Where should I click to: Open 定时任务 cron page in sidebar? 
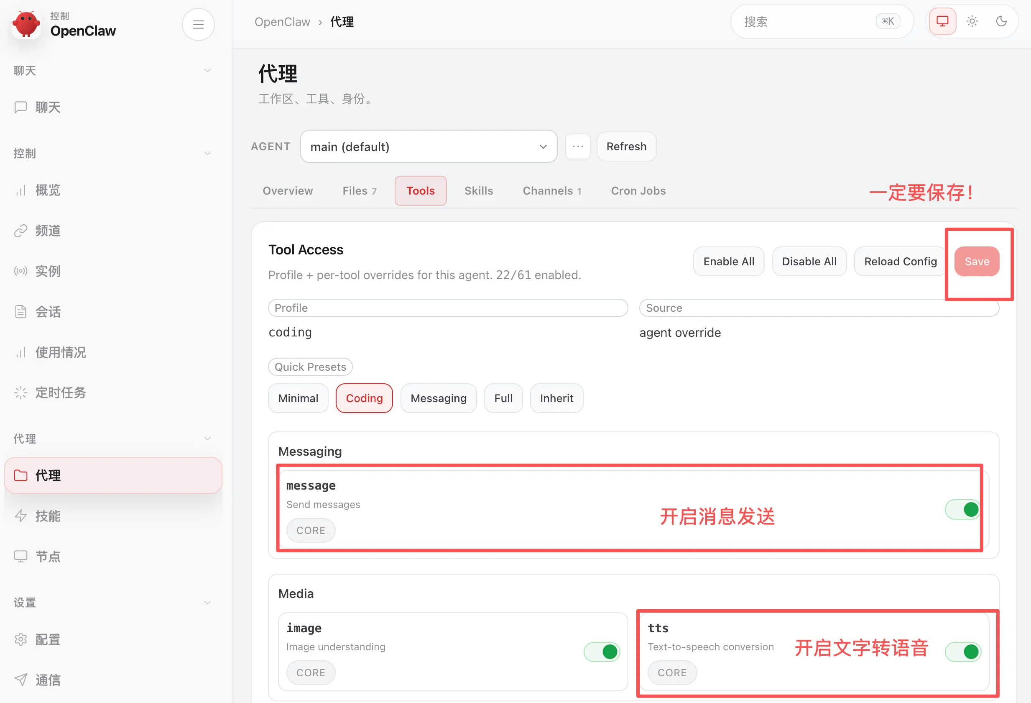pos(60,393)
